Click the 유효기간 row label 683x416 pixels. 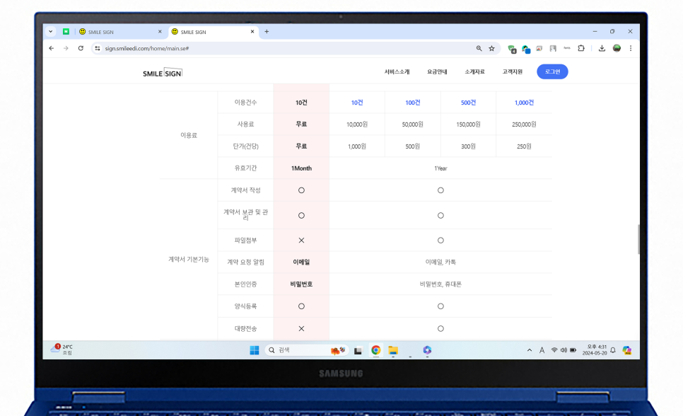(x=245, y=168)
